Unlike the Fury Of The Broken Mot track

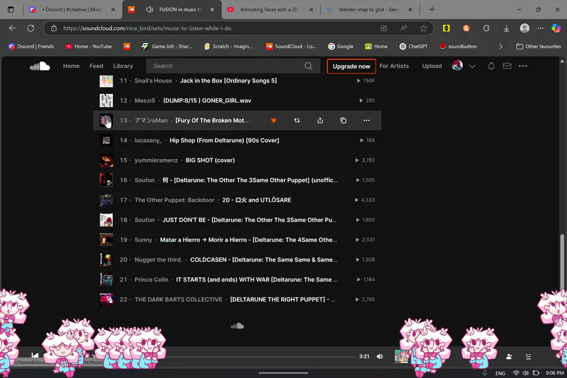tap(274, 120)
